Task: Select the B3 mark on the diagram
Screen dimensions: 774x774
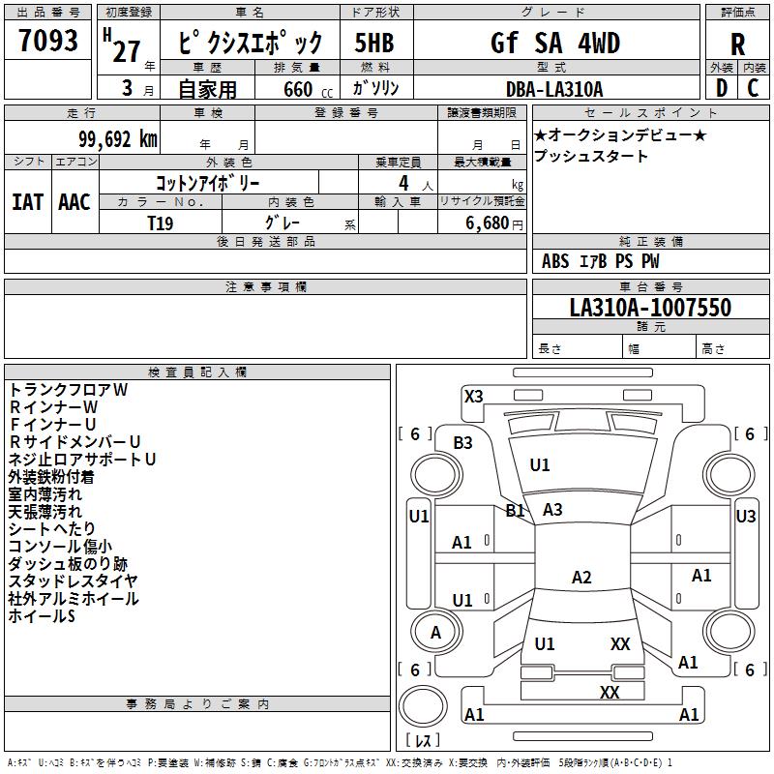Action: point(463,443)
